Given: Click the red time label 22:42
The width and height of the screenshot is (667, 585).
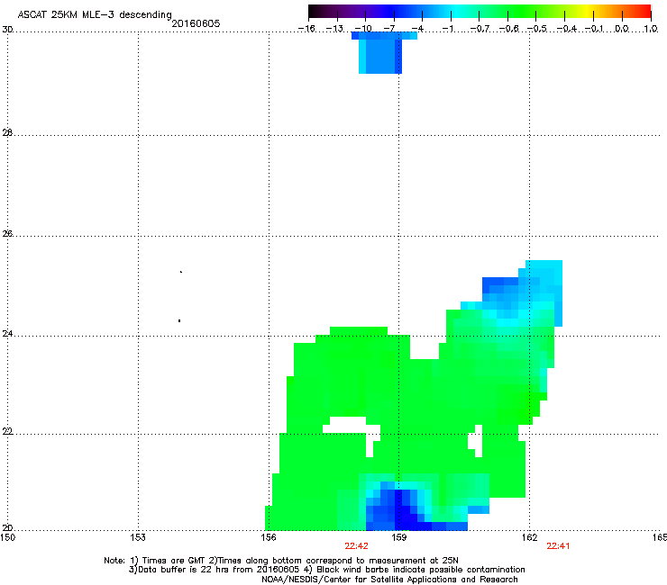Looking at the screenshot, I should click(356, 546).
